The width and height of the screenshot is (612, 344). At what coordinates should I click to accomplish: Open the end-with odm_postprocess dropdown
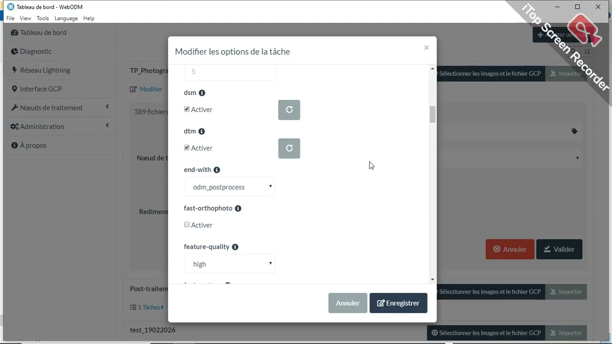coord(229,187)
